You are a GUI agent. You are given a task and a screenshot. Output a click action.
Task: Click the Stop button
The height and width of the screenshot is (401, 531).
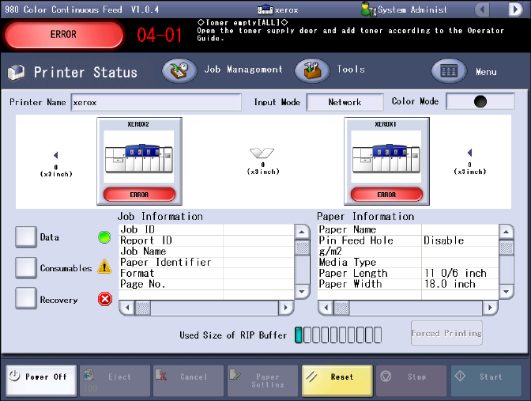[x=412, y=380]
